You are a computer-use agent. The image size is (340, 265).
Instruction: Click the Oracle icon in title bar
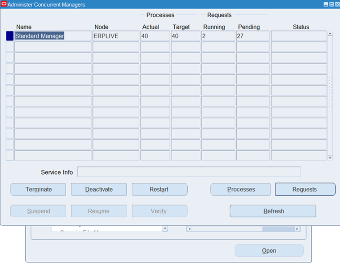click(x=4, y=4)
